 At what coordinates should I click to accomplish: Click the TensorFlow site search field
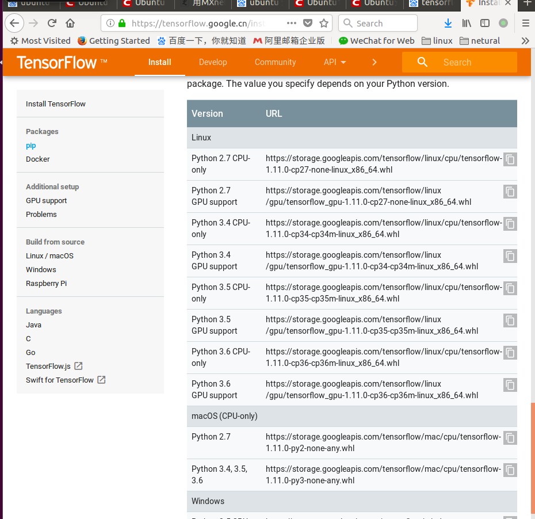click(x=460, y=62)
